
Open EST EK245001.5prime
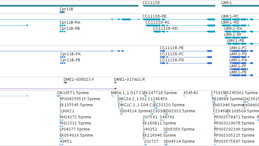click(241, 93)
